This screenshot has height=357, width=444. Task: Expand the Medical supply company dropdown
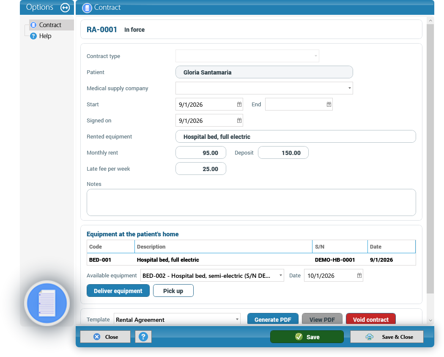click(x=349, y=88)
